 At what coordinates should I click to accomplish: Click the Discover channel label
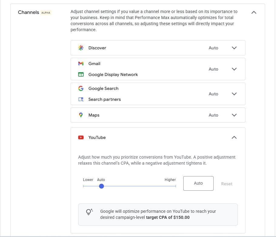coord(97,48)
